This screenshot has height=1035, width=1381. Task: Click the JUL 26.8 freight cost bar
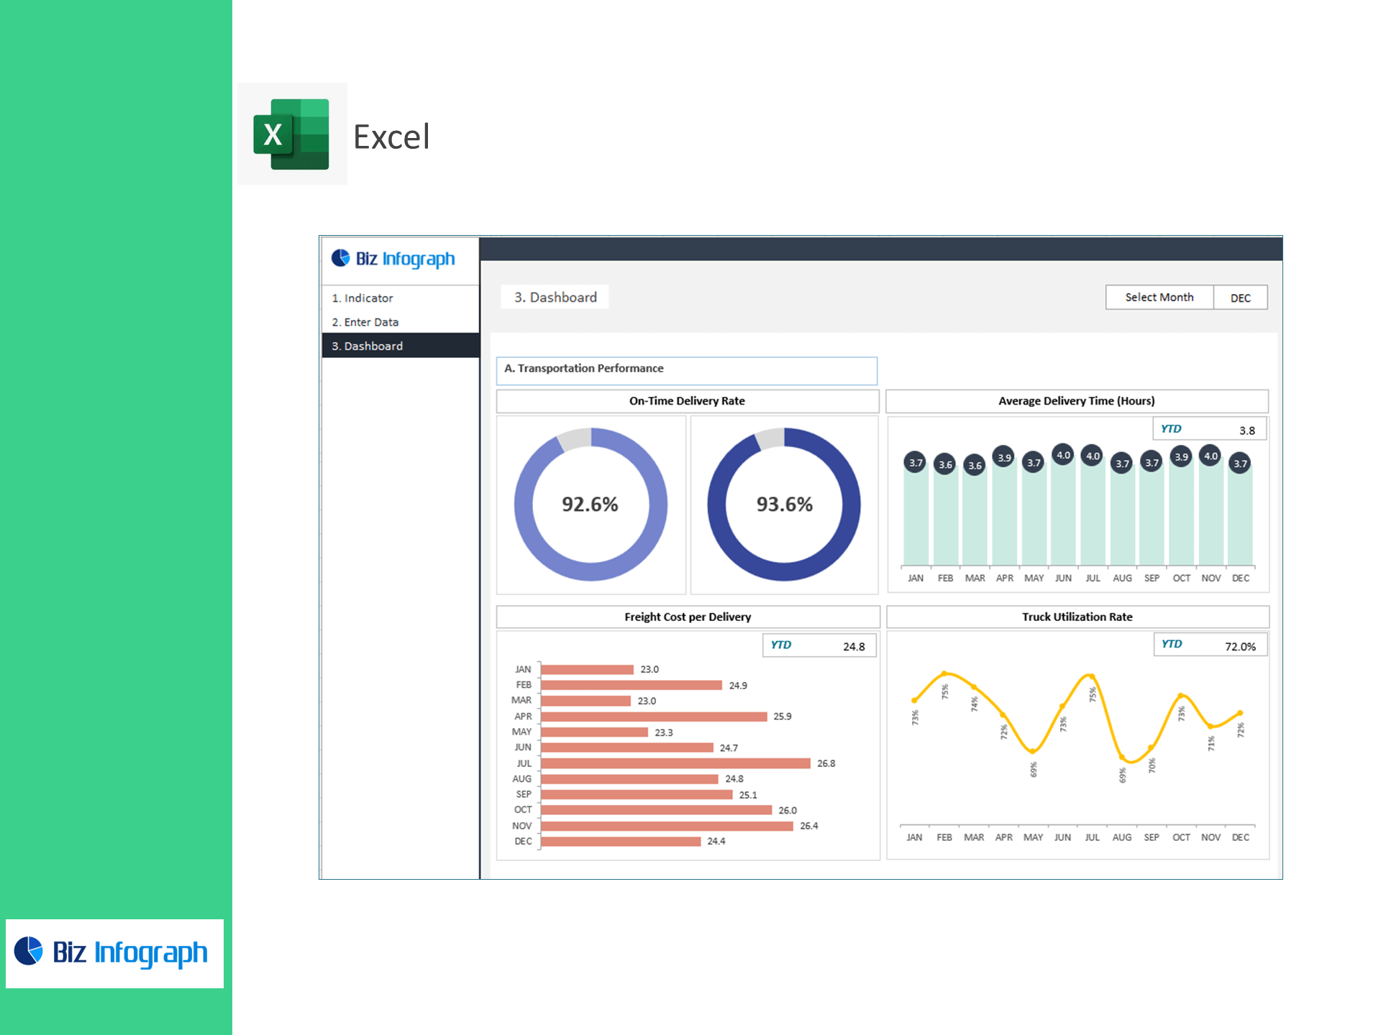click(675, 763)
